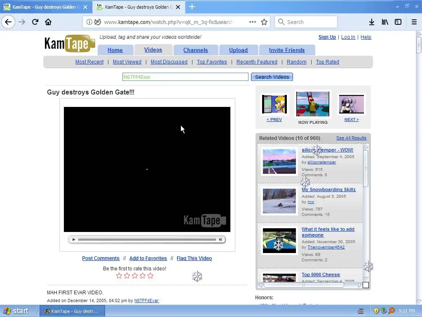Reload the page with the refresh icon
The height and width of the screenshot is (317, 422).
pos(35,22)
